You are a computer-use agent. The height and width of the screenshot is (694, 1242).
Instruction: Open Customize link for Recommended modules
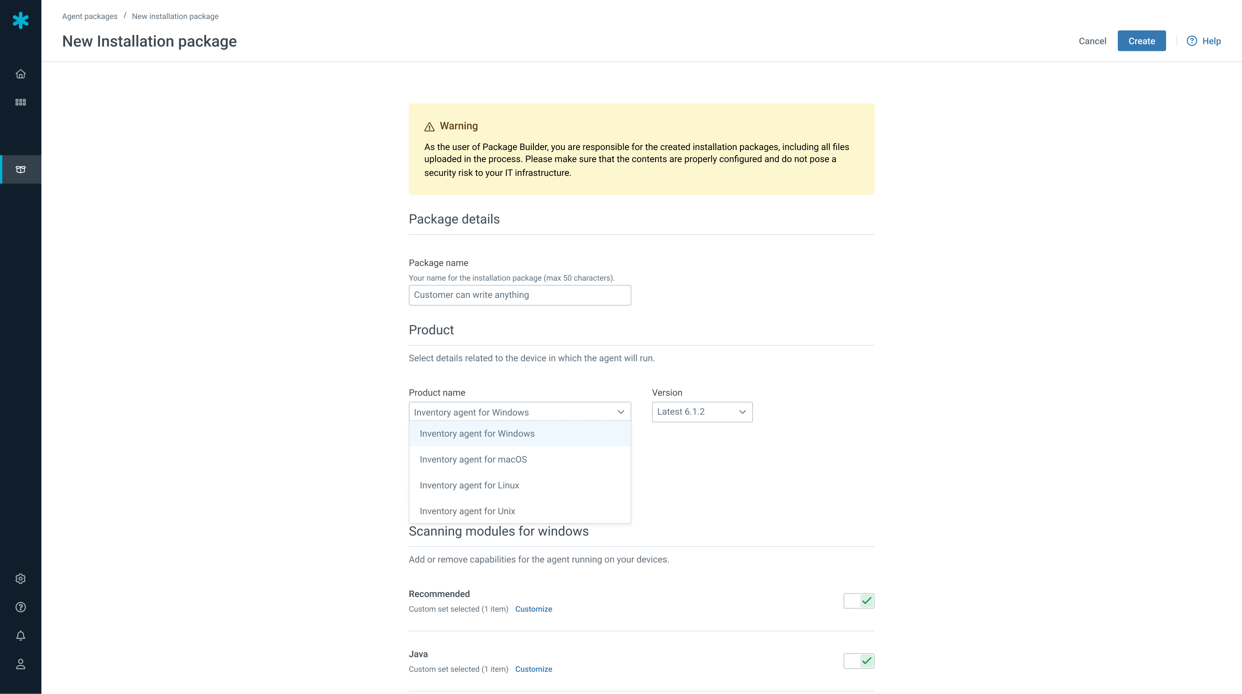tap(533, 609)
